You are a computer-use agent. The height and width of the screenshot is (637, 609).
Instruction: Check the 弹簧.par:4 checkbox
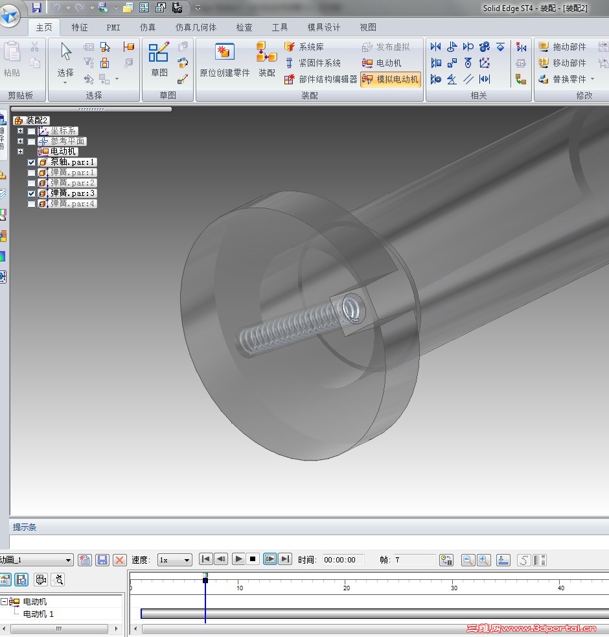[31, 204]
